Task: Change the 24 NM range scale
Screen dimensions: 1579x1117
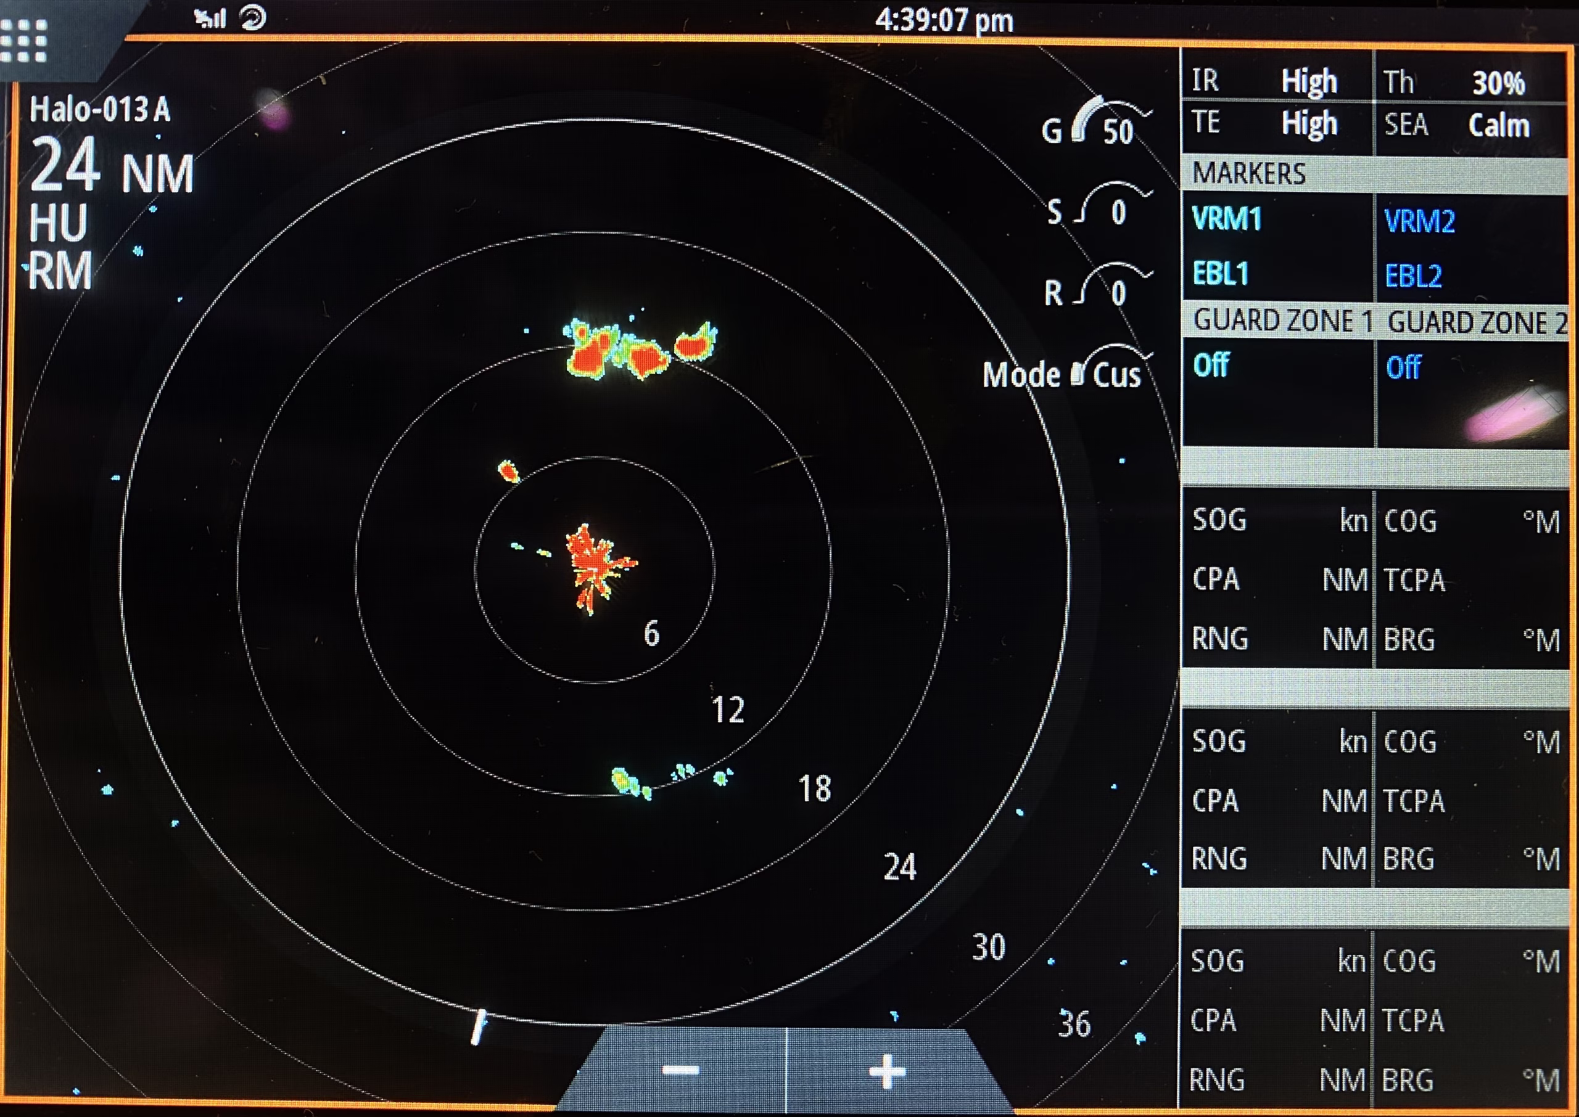Action: [112, 165]
